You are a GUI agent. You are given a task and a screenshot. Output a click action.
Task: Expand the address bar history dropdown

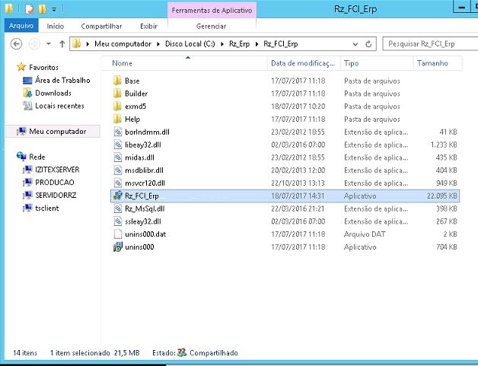pos(355,44)
